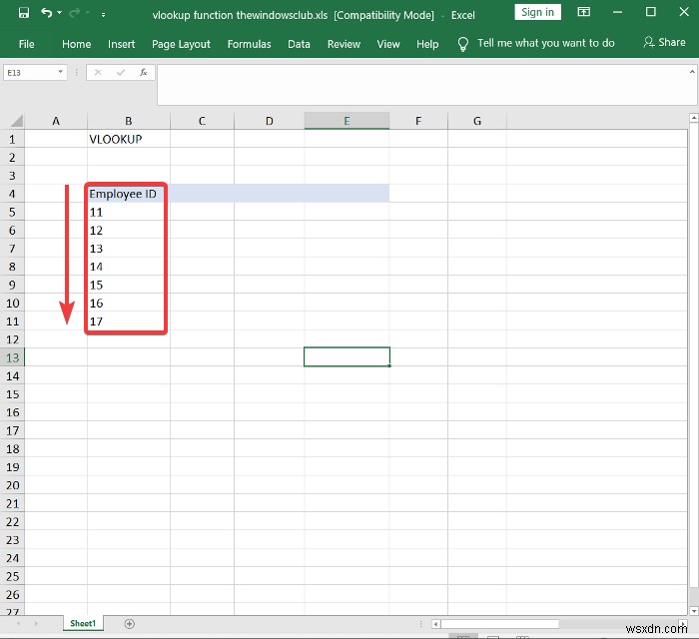Open the Undo history dropdown arrow

59,13
